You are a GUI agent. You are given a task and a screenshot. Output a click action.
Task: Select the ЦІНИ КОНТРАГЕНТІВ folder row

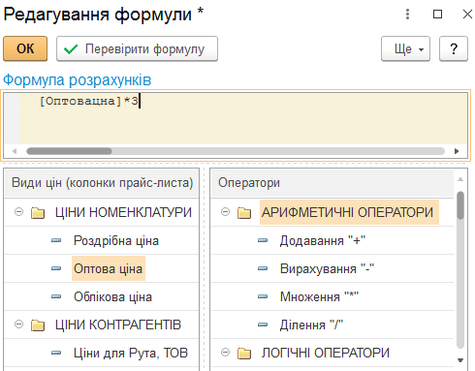[102, 325]
